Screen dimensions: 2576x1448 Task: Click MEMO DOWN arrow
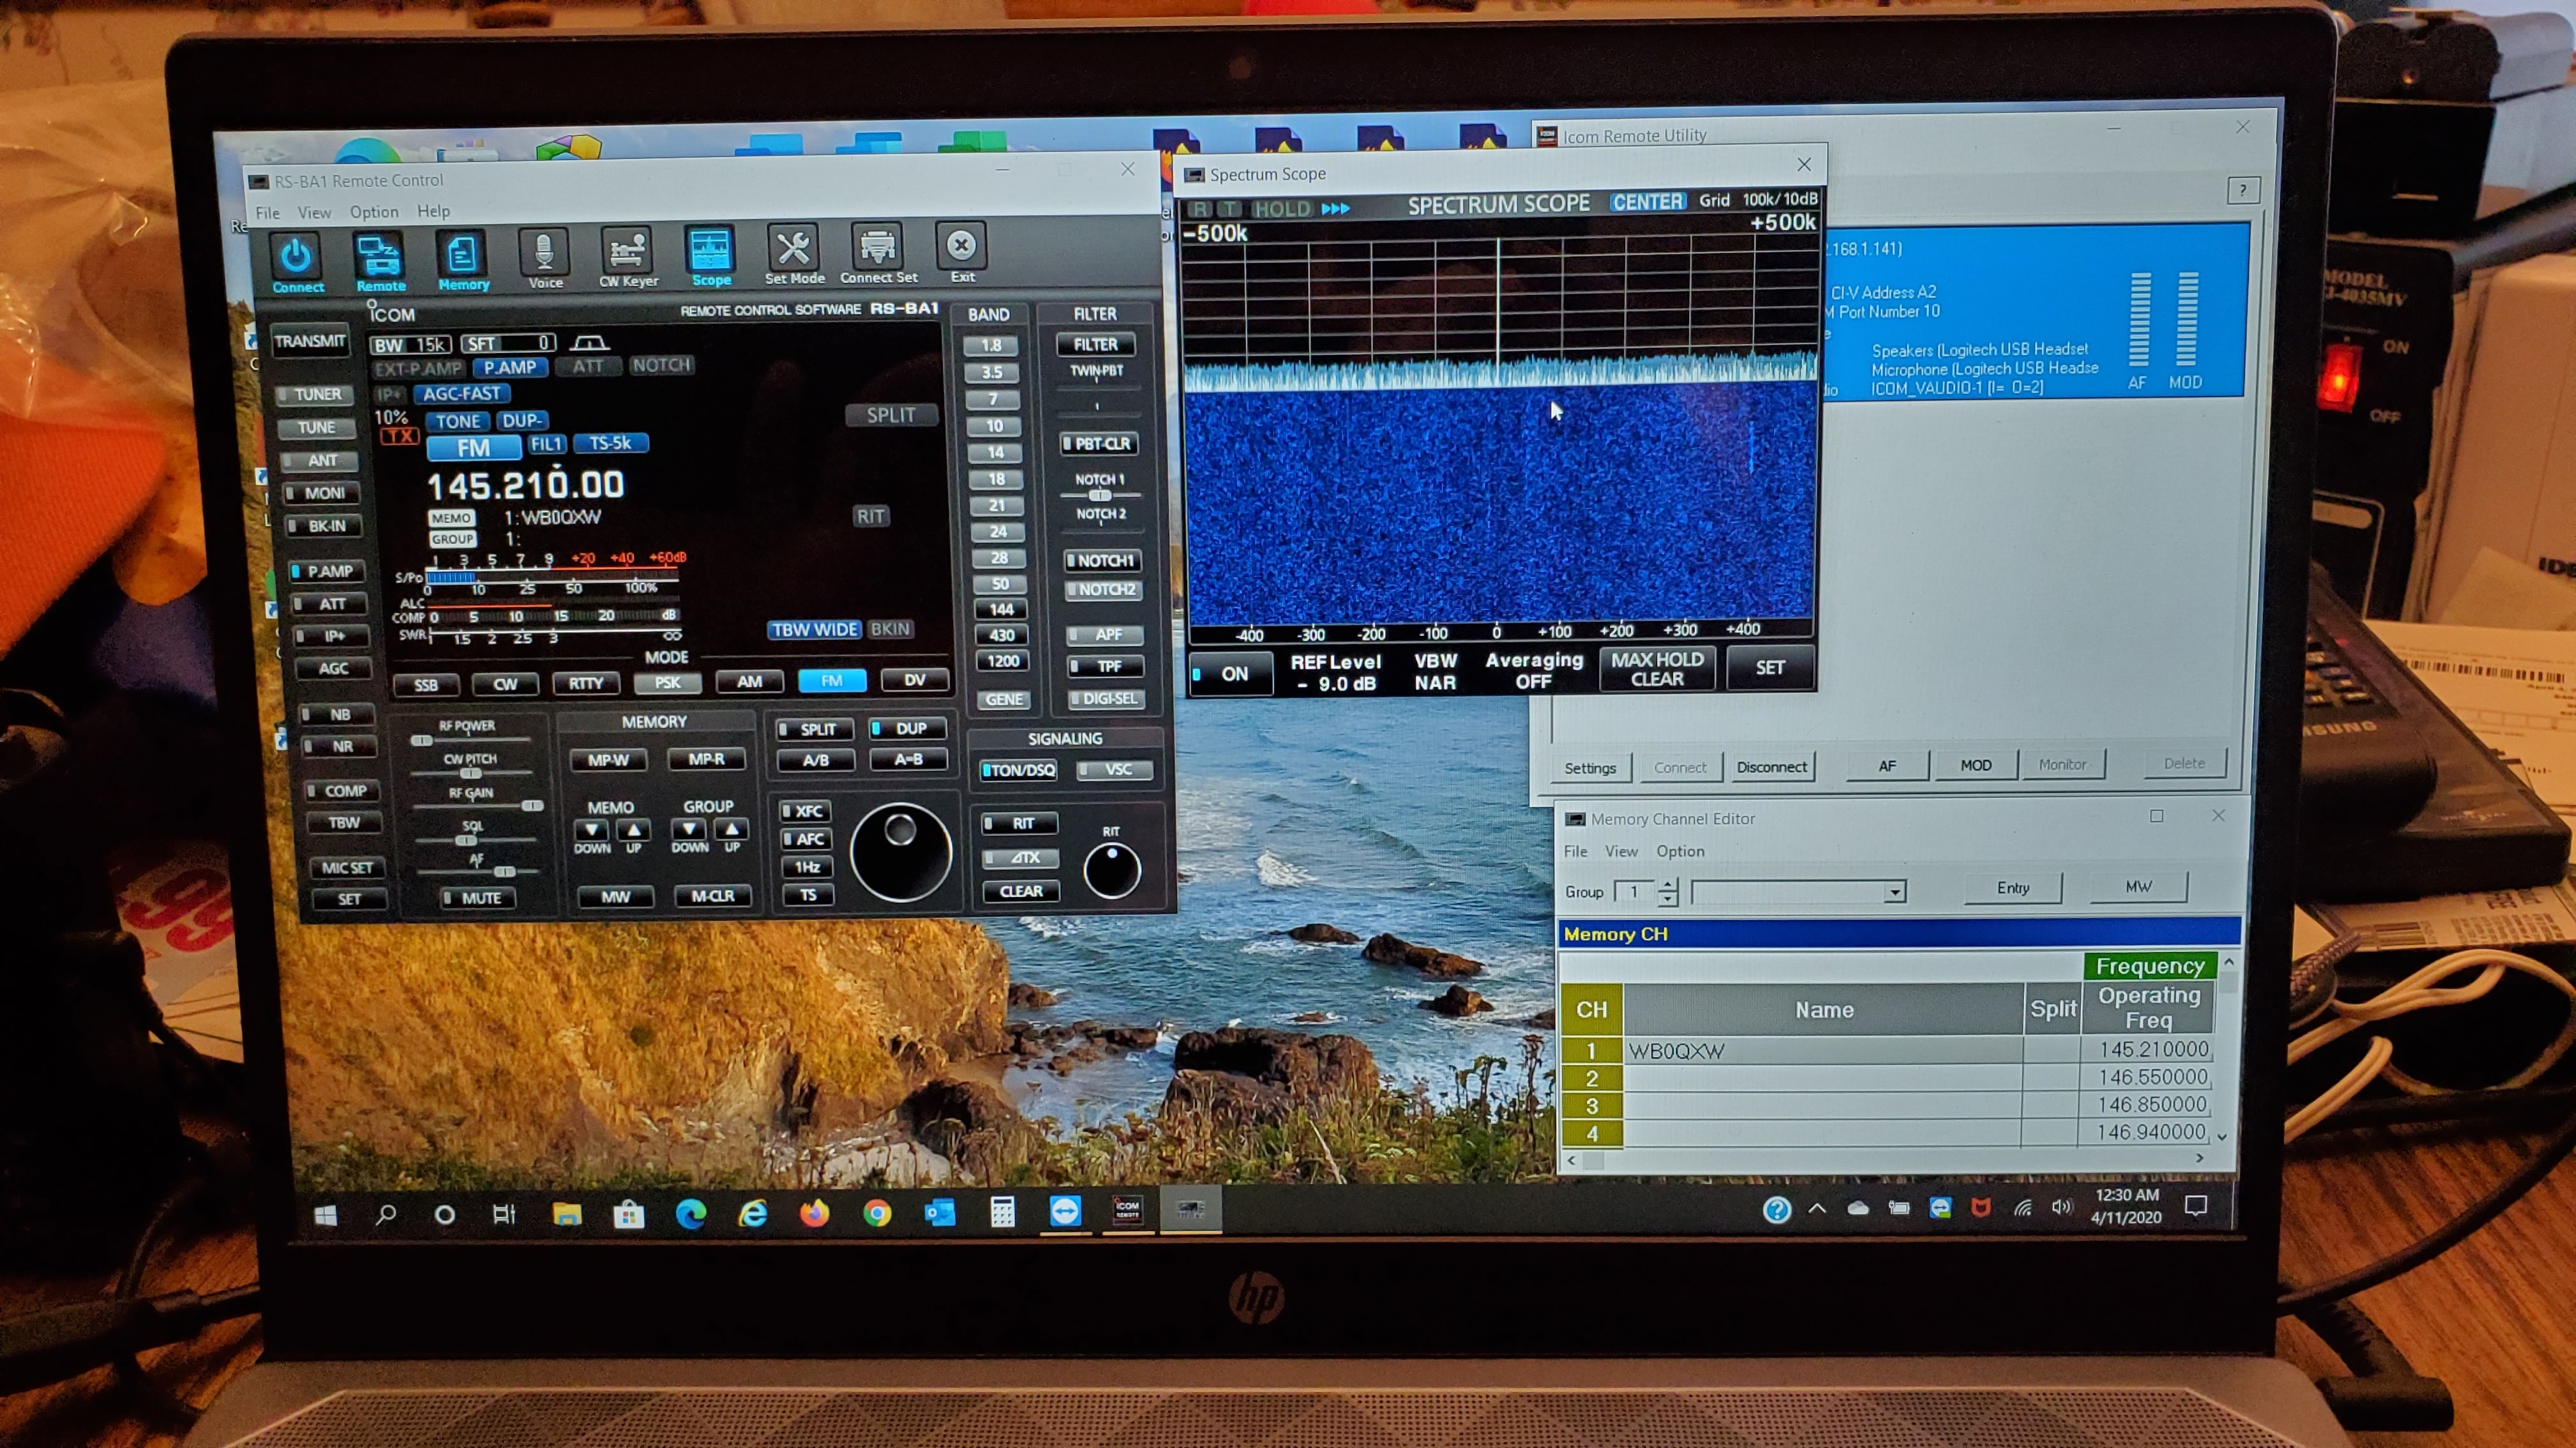pos(592,831)
